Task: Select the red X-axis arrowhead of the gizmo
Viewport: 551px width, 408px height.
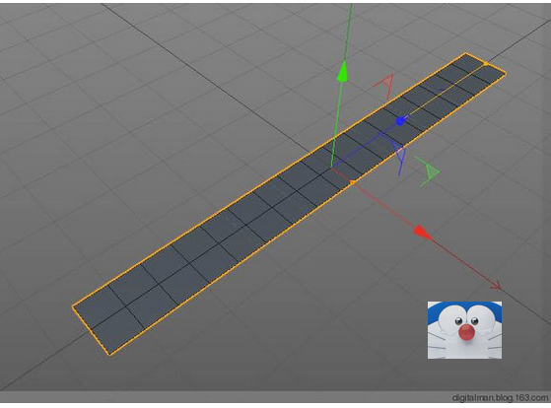Action: (422, 233)
